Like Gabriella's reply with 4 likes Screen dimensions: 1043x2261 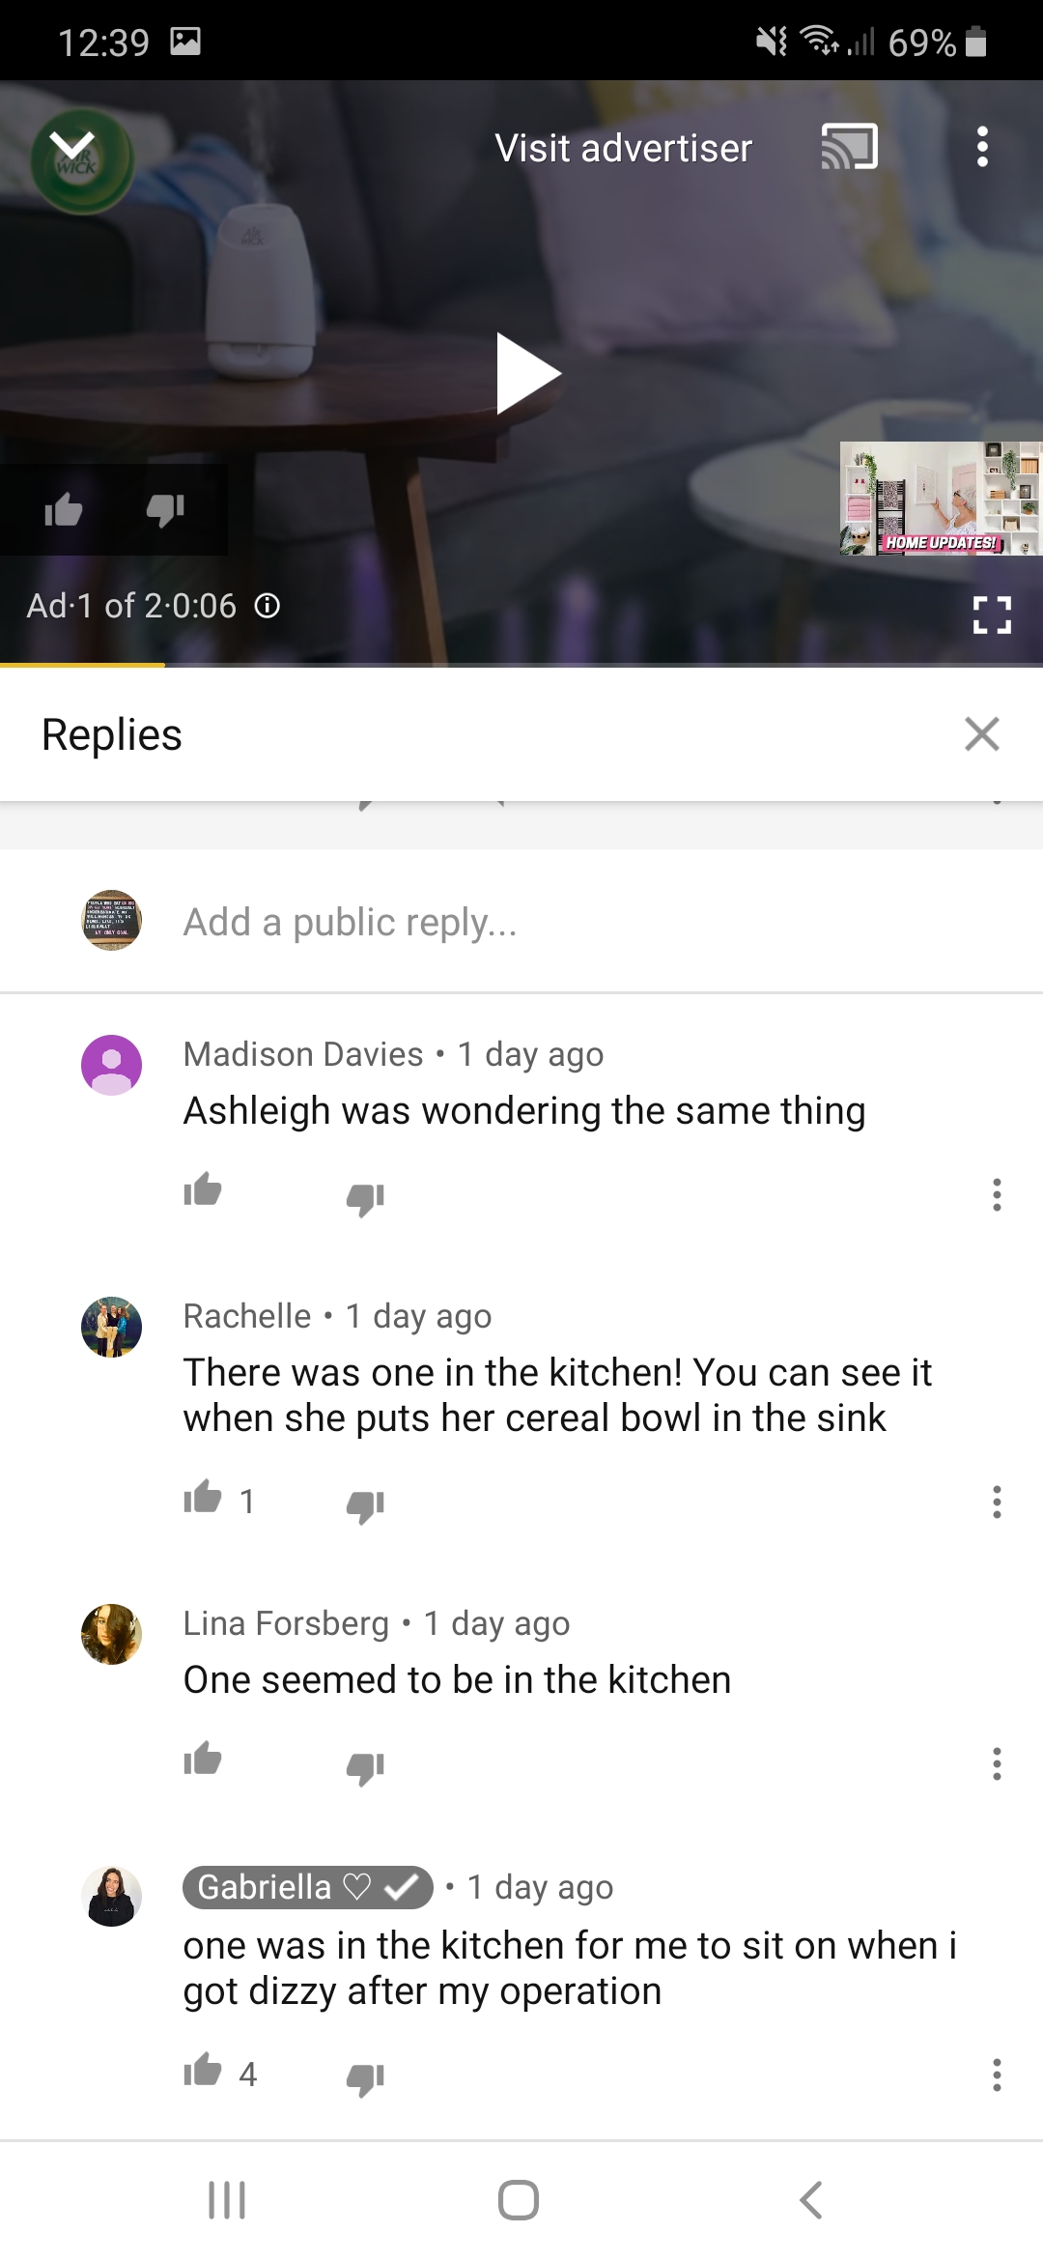203,2070
